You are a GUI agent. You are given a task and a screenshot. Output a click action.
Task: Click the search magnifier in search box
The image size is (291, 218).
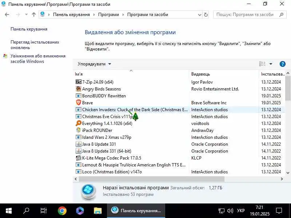point(281,15)
